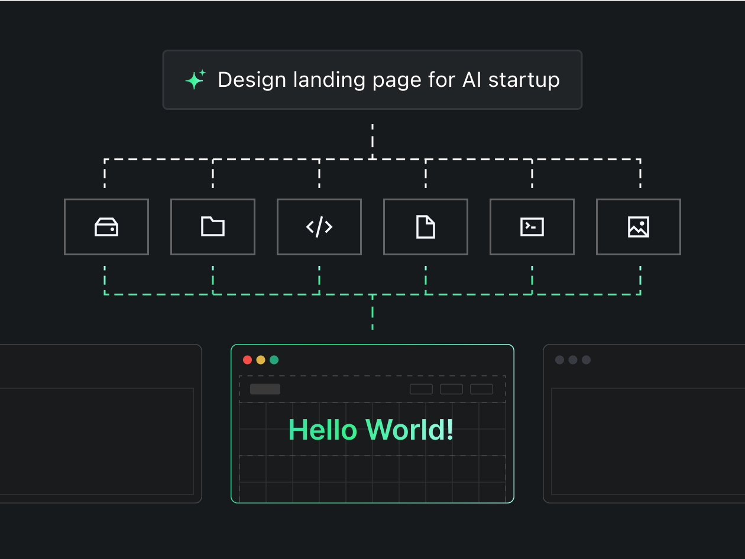
Task: Click the red traffic light dot
Action: point(247,359)
